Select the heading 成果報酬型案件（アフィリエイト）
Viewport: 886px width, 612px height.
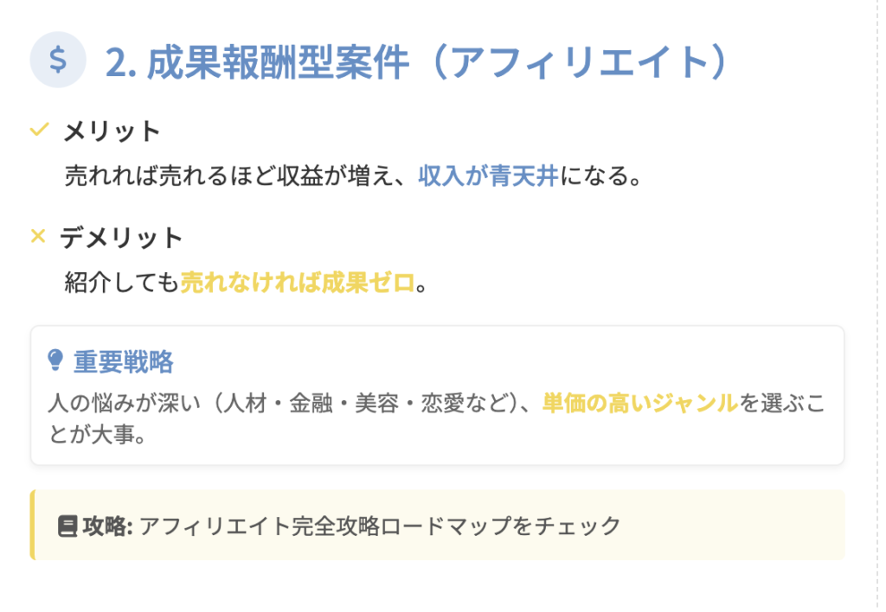click(x=415, y=61)
